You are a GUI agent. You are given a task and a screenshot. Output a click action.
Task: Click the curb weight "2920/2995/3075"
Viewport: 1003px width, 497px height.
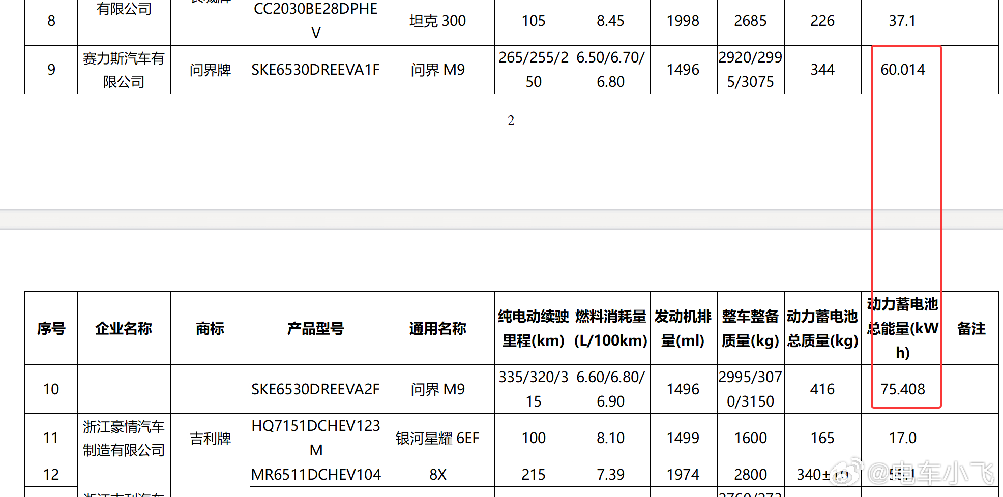pos(750,70)
